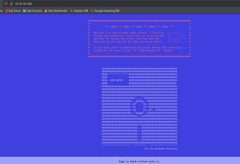Click the insecure connection padlock icon

(x=11, y=4)
